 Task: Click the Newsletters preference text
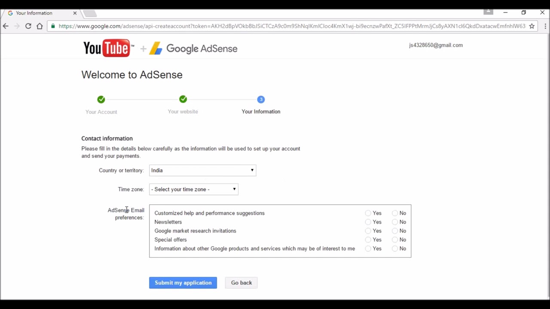(168, 222)
